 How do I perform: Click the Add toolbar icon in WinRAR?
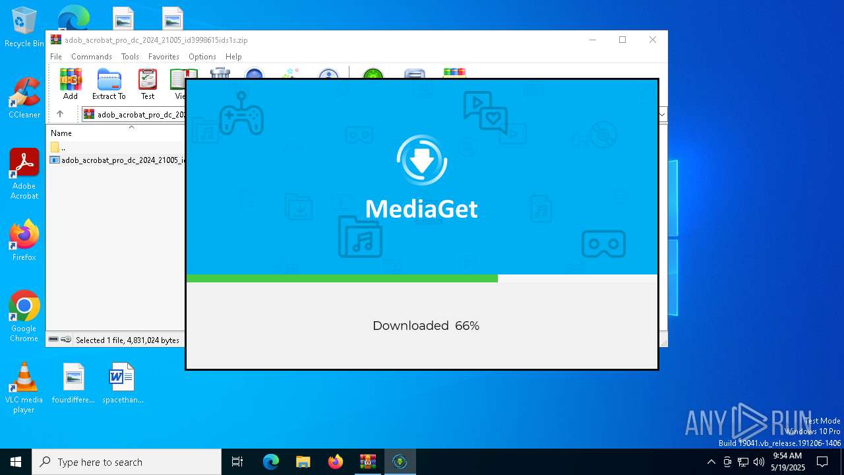pyautogui.click(x=71, y=84)
